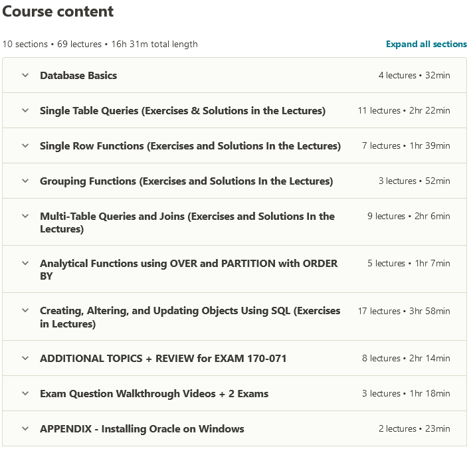Click the '17 lectures • 3hr 58min' label
Image resolution: width=471 pixels, height=451 pixels.
403,311
